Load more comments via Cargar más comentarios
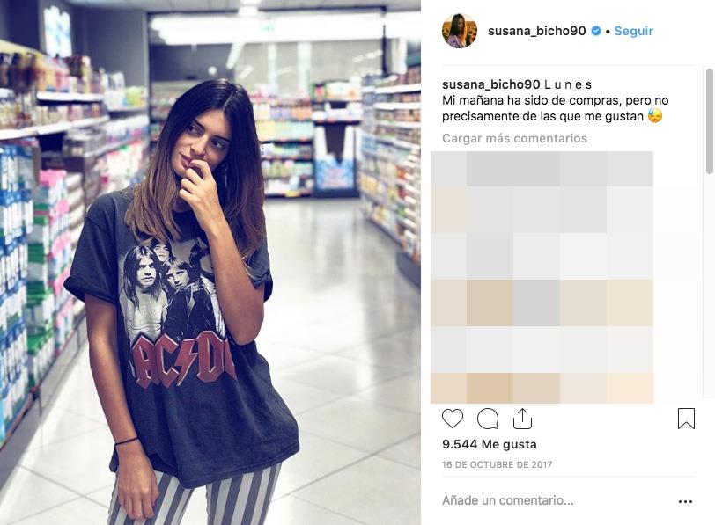 [x=514, y=138]
